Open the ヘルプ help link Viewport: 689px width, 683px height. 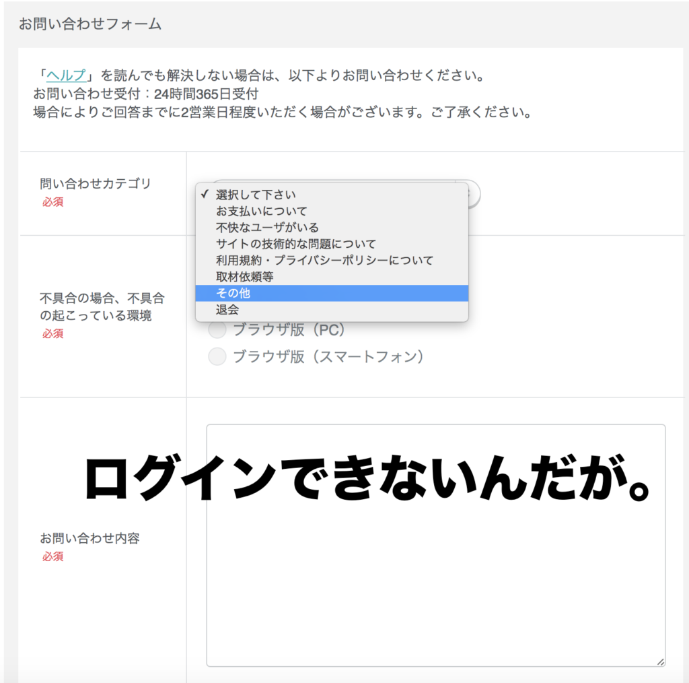[x=66, y=75]
